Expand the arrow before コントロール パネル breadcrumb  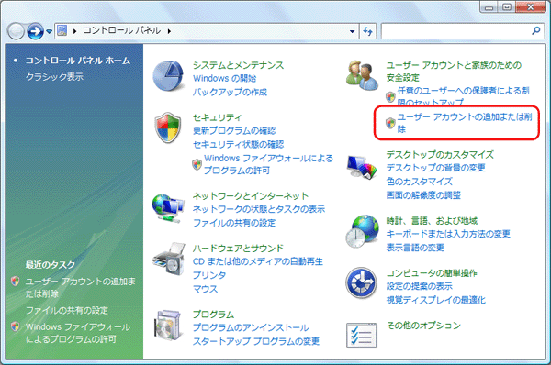coord(75,31)
